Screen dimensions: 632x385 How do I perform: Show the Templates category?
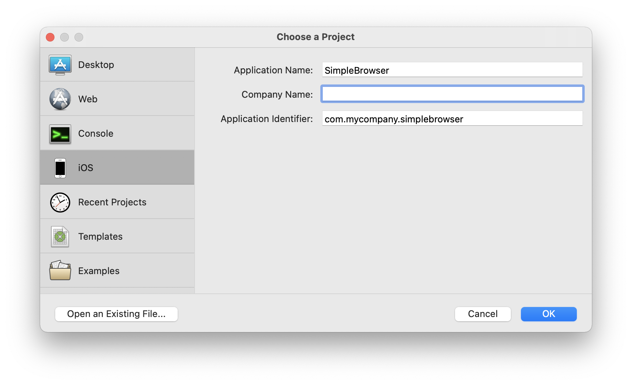(x=100, y=237)
